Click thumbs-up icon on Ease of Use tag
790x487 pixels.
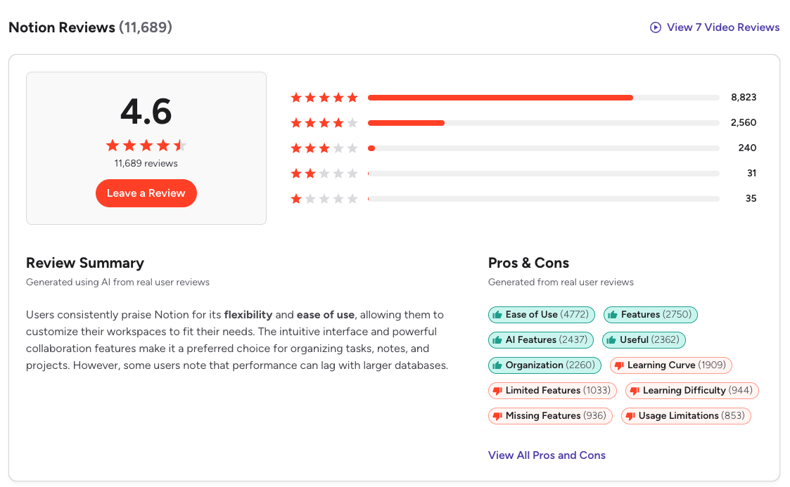[497, 315]
